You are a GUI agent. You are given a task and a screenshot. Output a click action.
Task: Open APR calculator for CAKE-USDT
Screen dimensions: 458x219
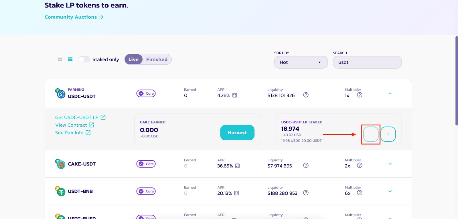pyautogui.click(x=237, y=166)
